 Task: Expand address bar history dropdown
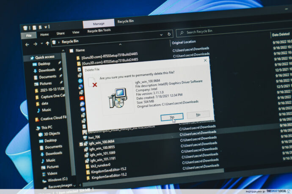coord(161,35)
